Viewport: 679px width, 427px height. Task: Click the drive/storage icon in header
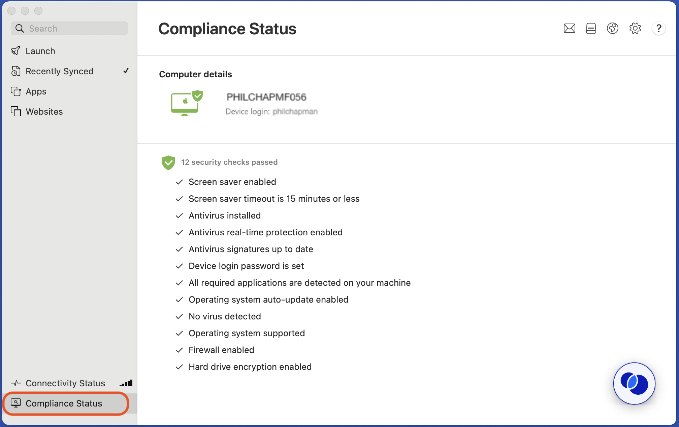point(591,29)
